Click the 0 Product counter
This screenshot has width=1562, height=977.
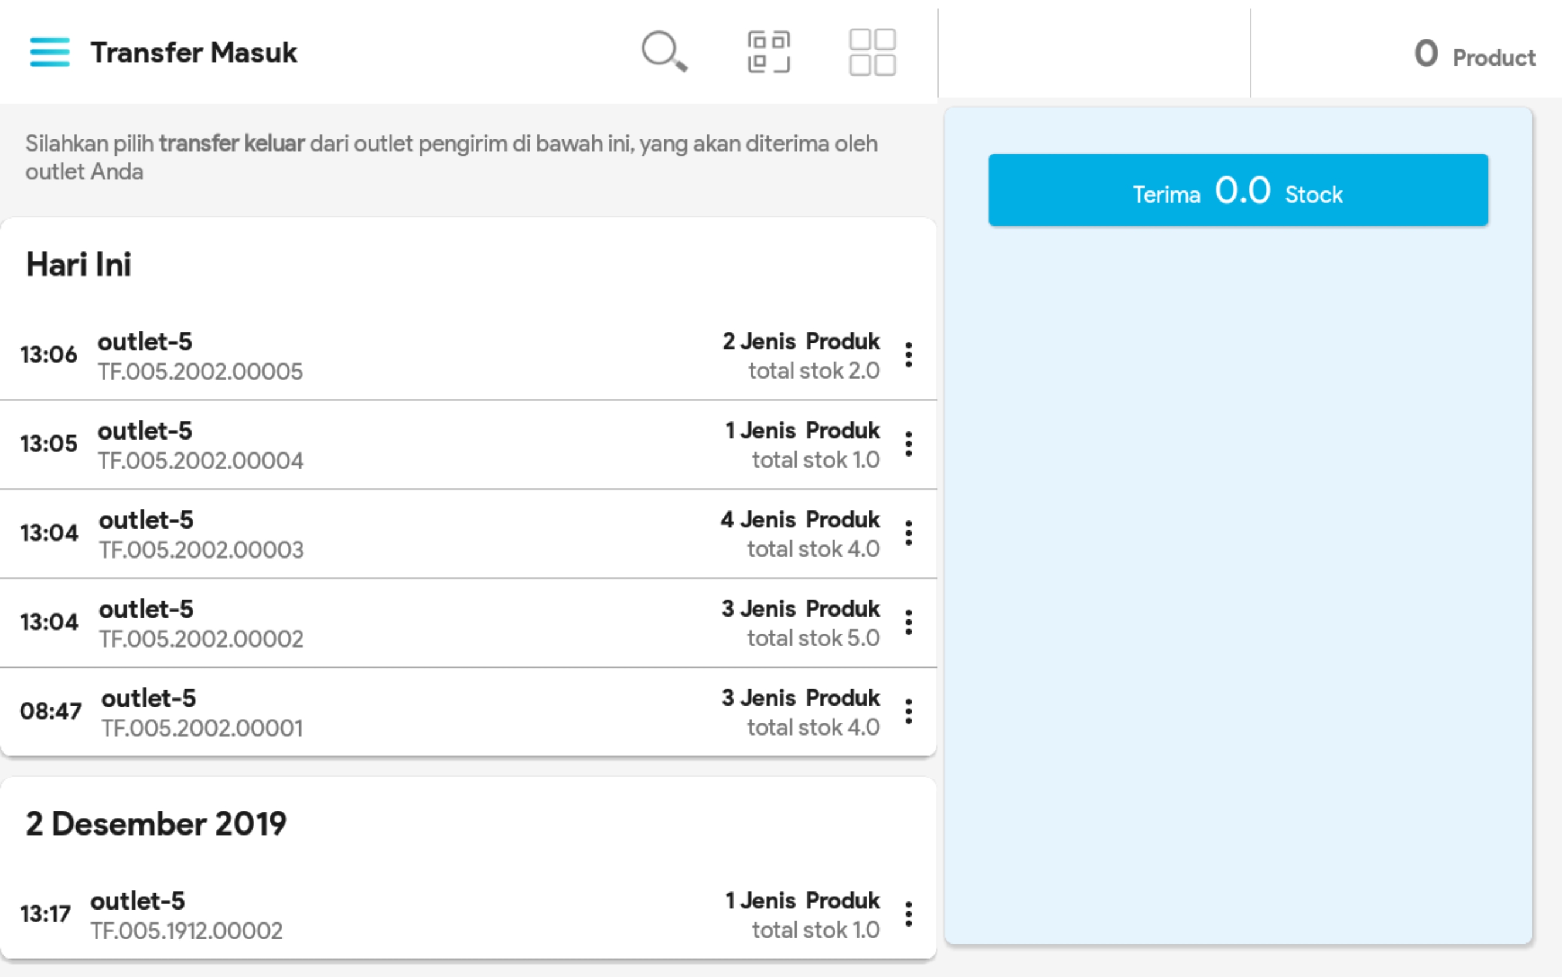[1474, 55]
